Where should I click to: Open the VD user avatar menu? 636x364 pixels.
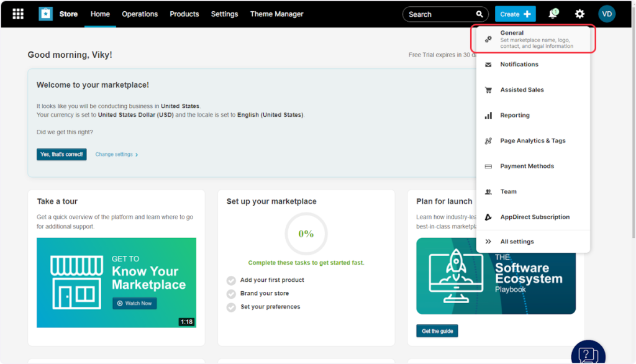pos(607,14)
